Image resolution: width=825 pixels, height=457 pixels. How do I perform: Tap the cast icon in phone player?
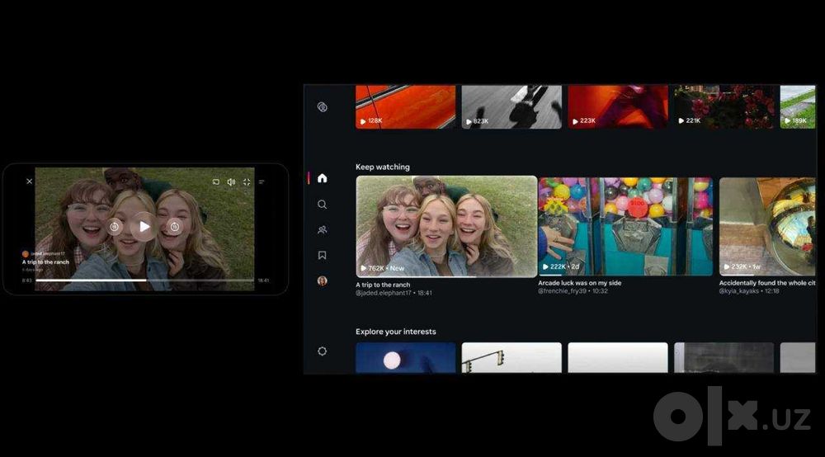215,182
